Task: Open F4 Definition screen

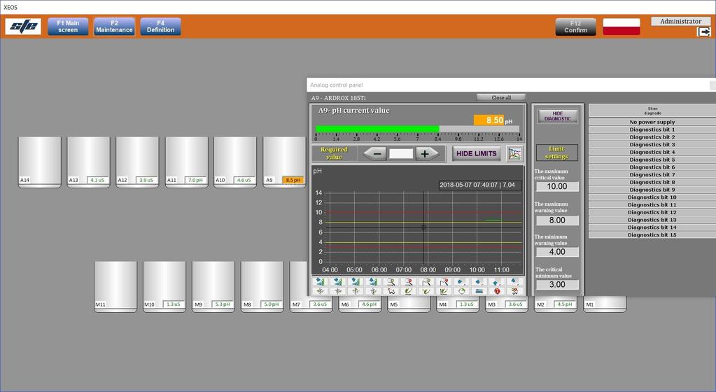Action: click(160, 27)
